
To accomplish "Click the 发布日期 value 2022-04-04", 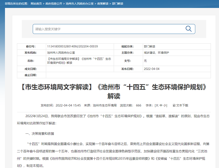I will tap(152, 69).
